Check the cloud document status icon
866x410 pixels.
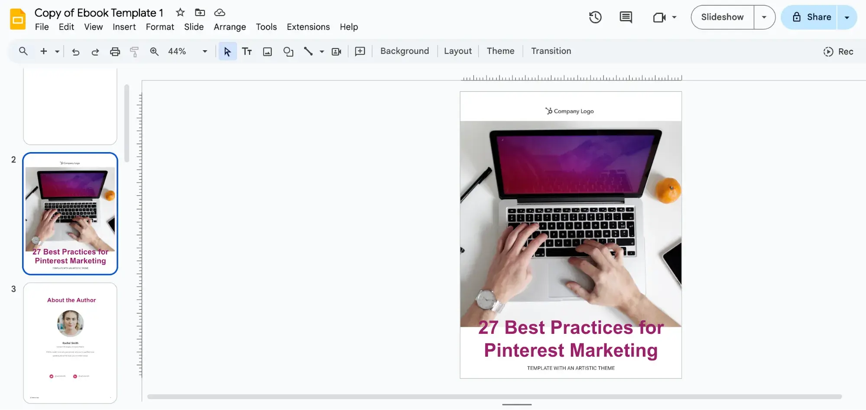tap(220, 13)
